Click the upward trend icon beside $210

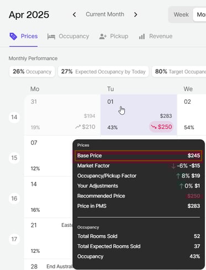(x=78, y=126)
